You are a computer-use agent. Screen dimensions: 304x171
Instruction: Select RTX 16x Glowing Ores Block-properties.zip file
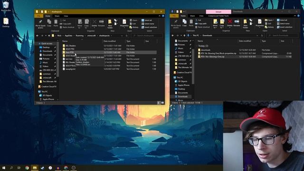tap(218, 53)
